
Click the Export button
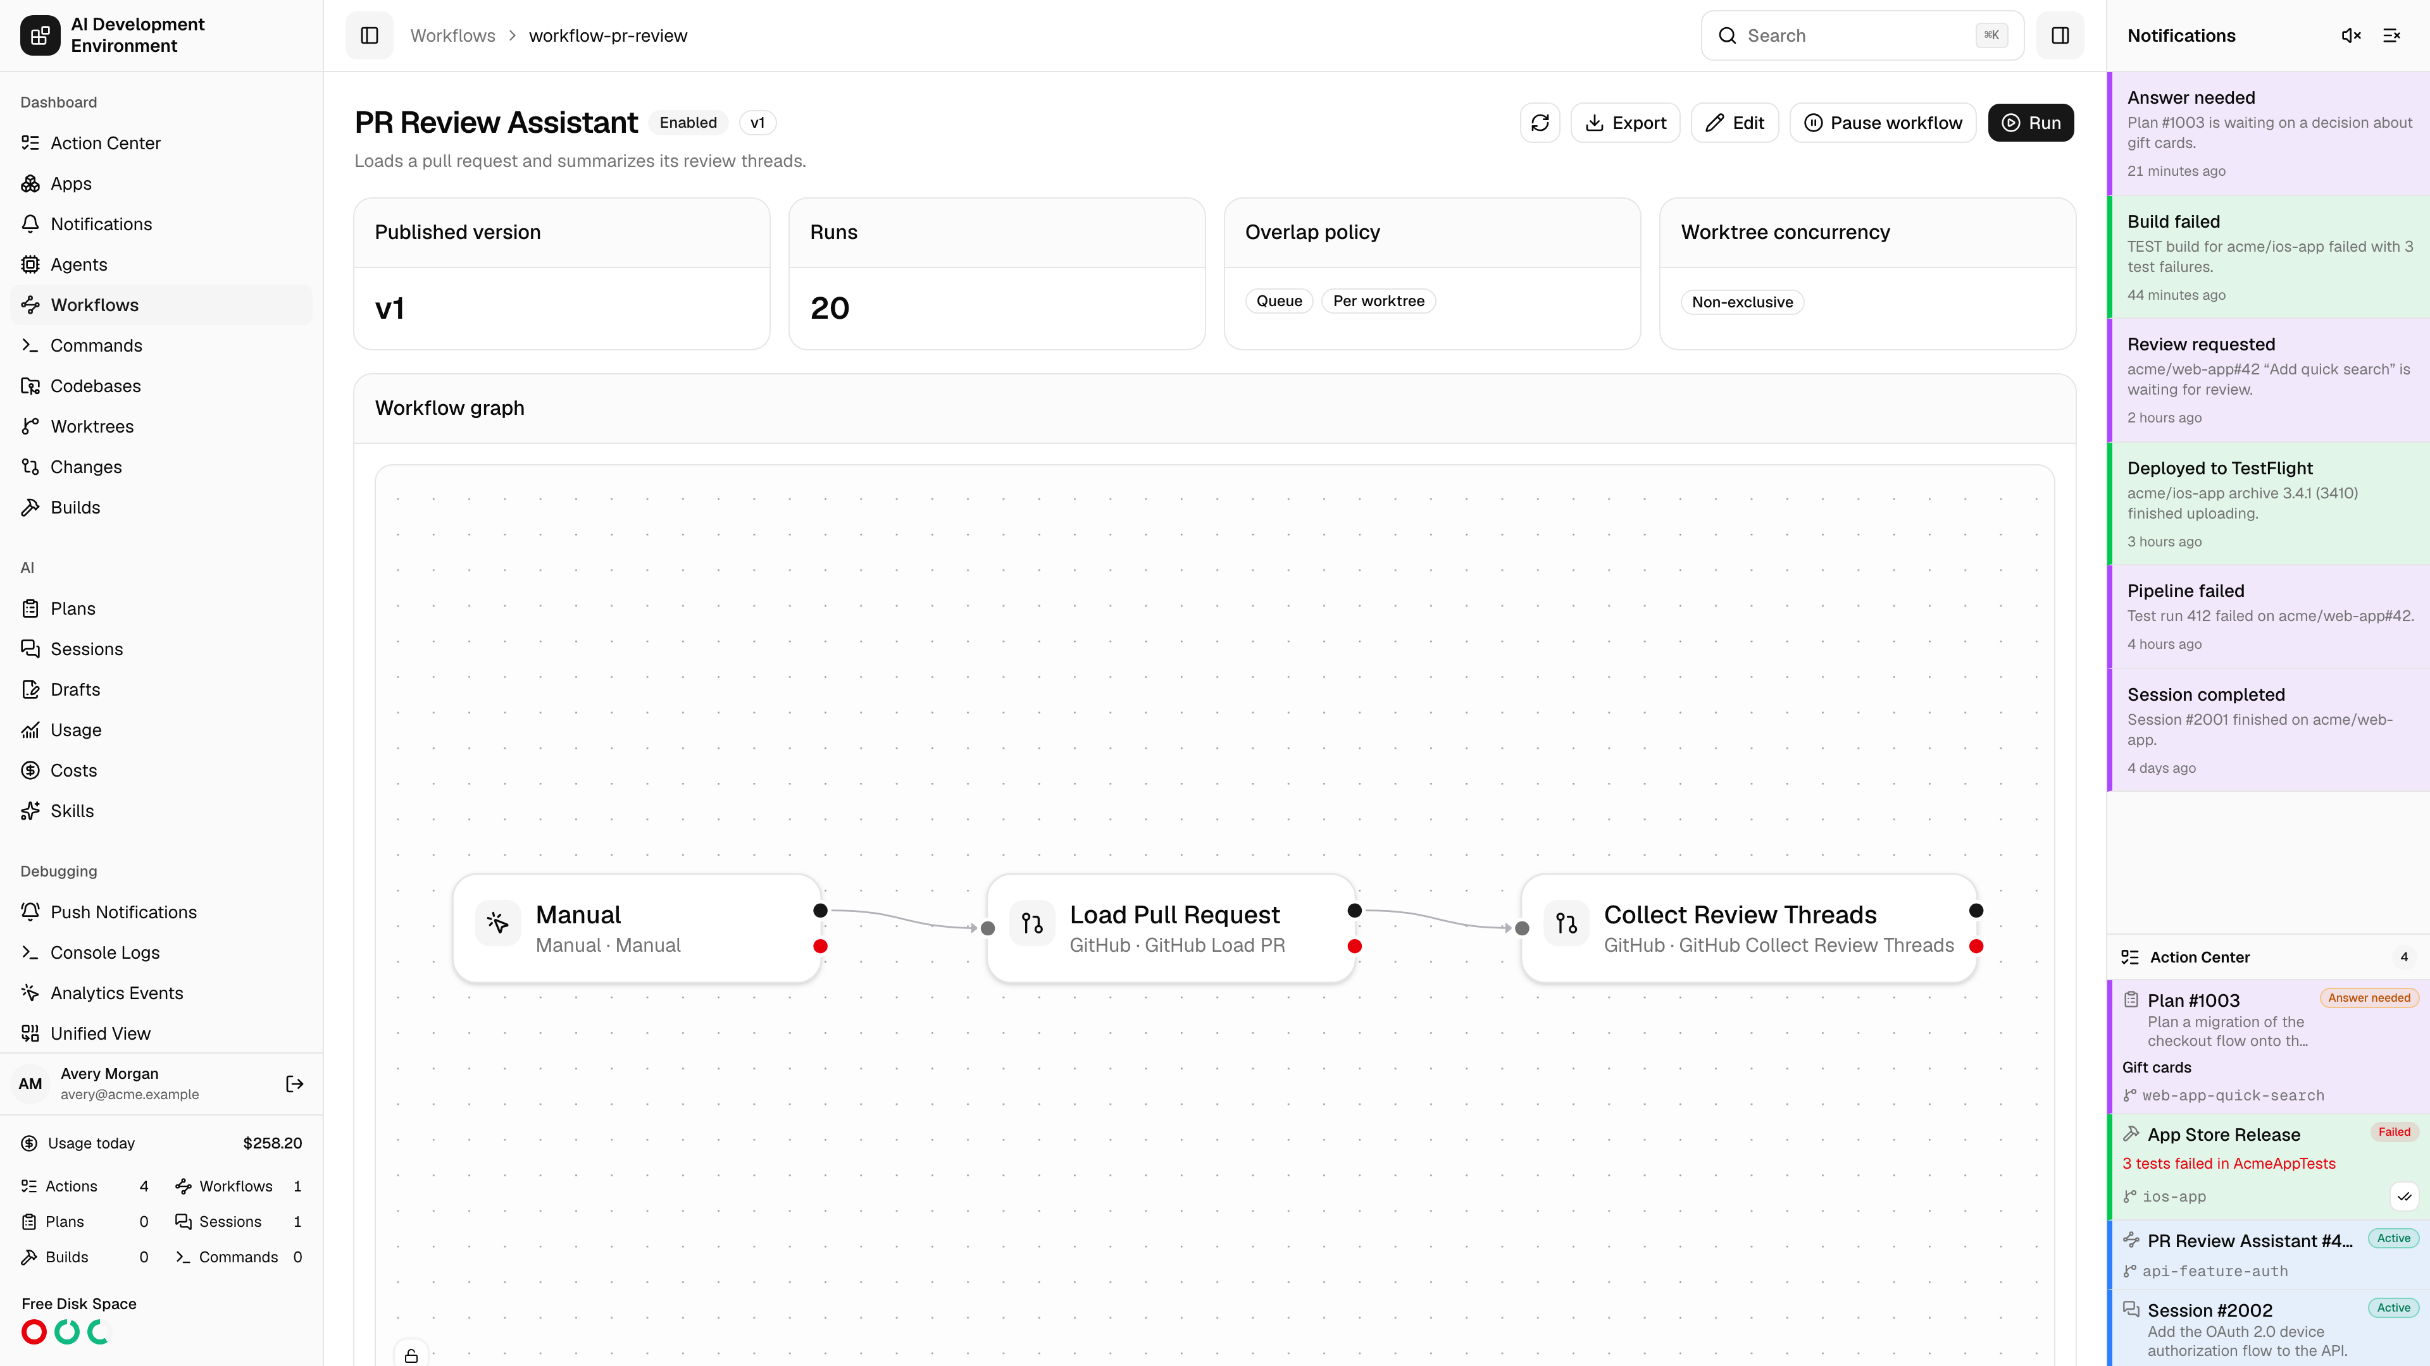1624,123
